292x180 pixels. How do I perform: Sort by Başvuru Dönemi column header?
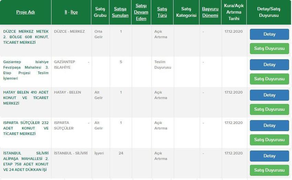(x=210, y=12)
